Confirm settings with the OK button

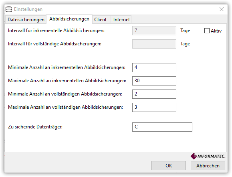[169, 166]
